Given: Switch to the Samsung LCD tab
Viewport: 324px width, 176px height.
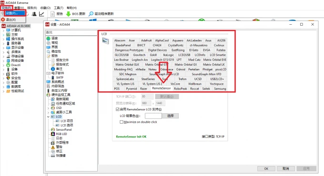Looking at the screenshot, I should pos(220,89).
